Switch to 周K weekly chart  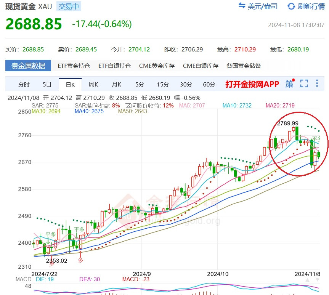(93, 84)
